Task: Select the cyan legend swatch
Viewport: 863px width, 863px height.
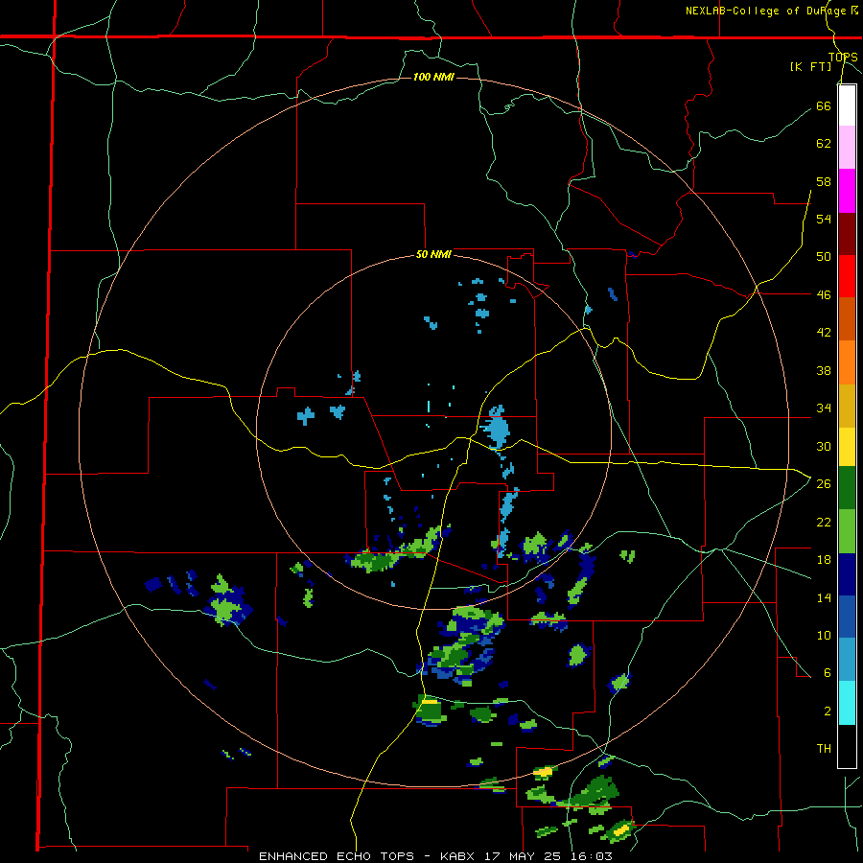Action: pos(847,703)
